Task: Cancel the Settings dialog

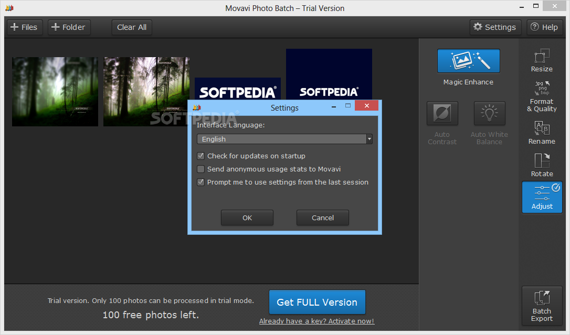Action: [x=323, y=218]
